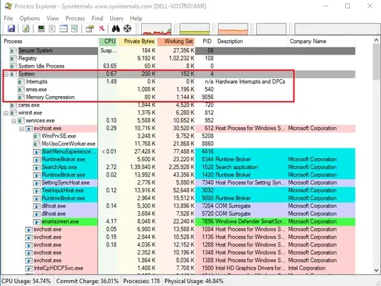Click the Commit Charge 36.01% status entry
Image resolution: width=381 pixels, height=286 pixels.
(x=87, y=281)
